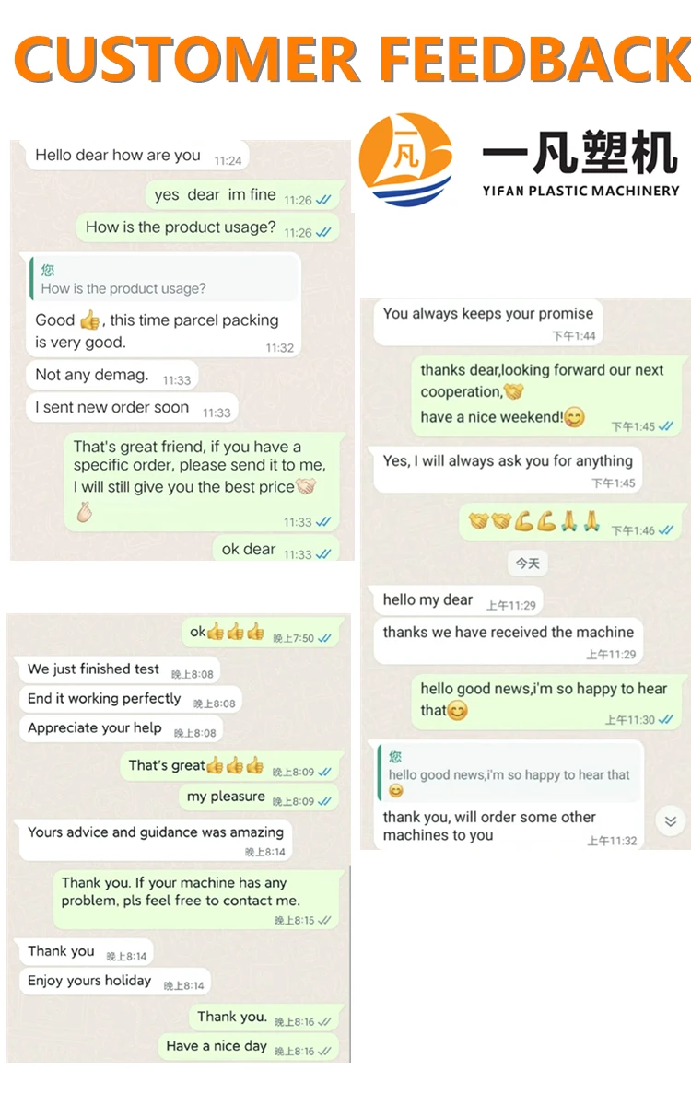This screenshot has height=1105, width=691.
Task: Click the thumbs-up emoji in 'Good' message
Action: [89, 320]
